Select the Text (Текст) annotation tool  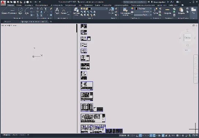(57, 11)
